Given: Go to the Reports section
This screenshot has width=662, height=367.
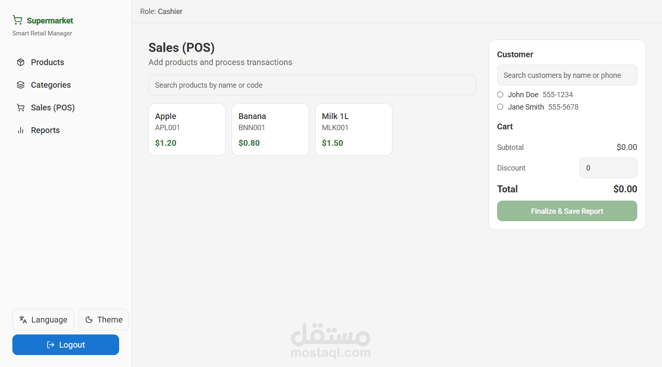Looking at the screenshot, I should (x=45, y=130).
